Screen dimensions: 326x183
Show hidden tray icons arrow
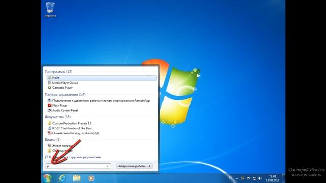(x=237, y=178)
